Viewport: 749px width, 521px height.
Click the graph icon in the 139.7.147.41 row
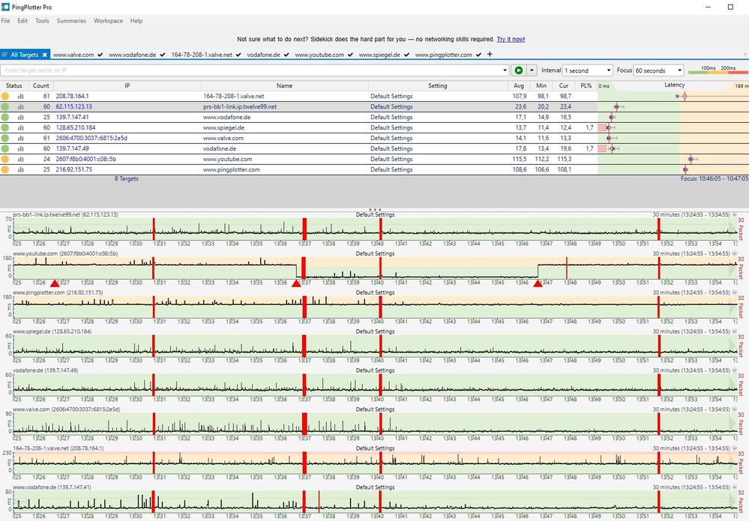click(20, 117)
